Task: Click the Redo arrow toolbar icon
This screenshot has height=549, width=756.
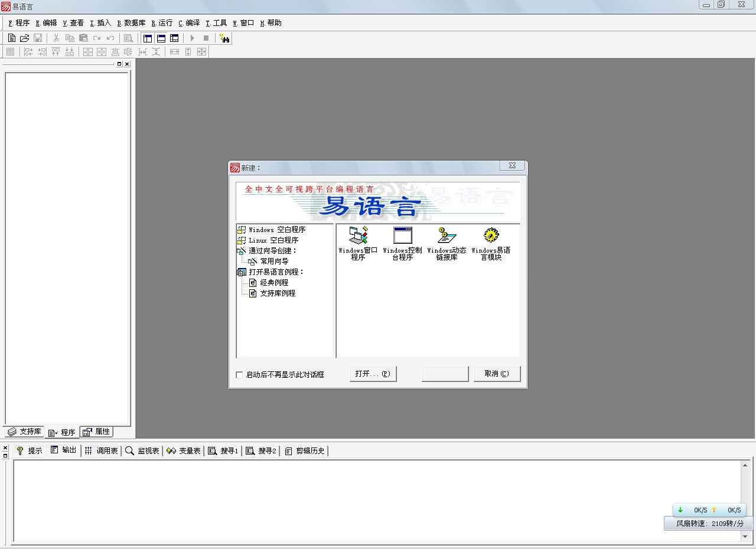Action: [x=97, y=38]
